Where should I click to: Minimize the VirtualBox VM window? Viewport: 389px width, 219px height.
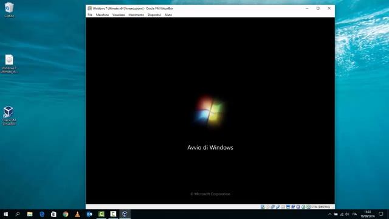307,9
